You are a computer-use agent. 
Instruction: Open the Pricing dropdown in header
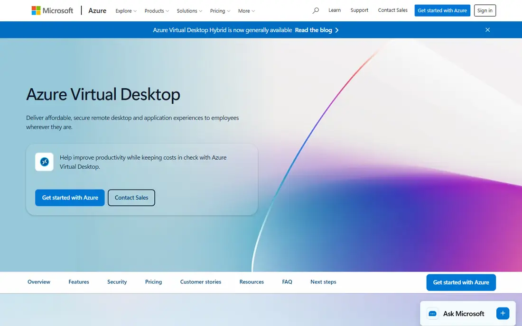[220, 11]
